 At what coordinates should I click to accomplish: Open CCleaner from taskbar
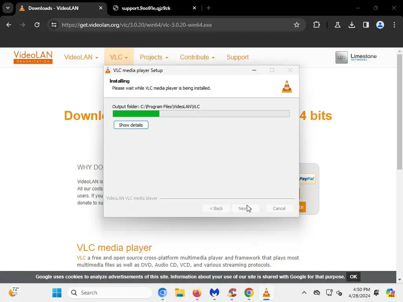(232, 293)
